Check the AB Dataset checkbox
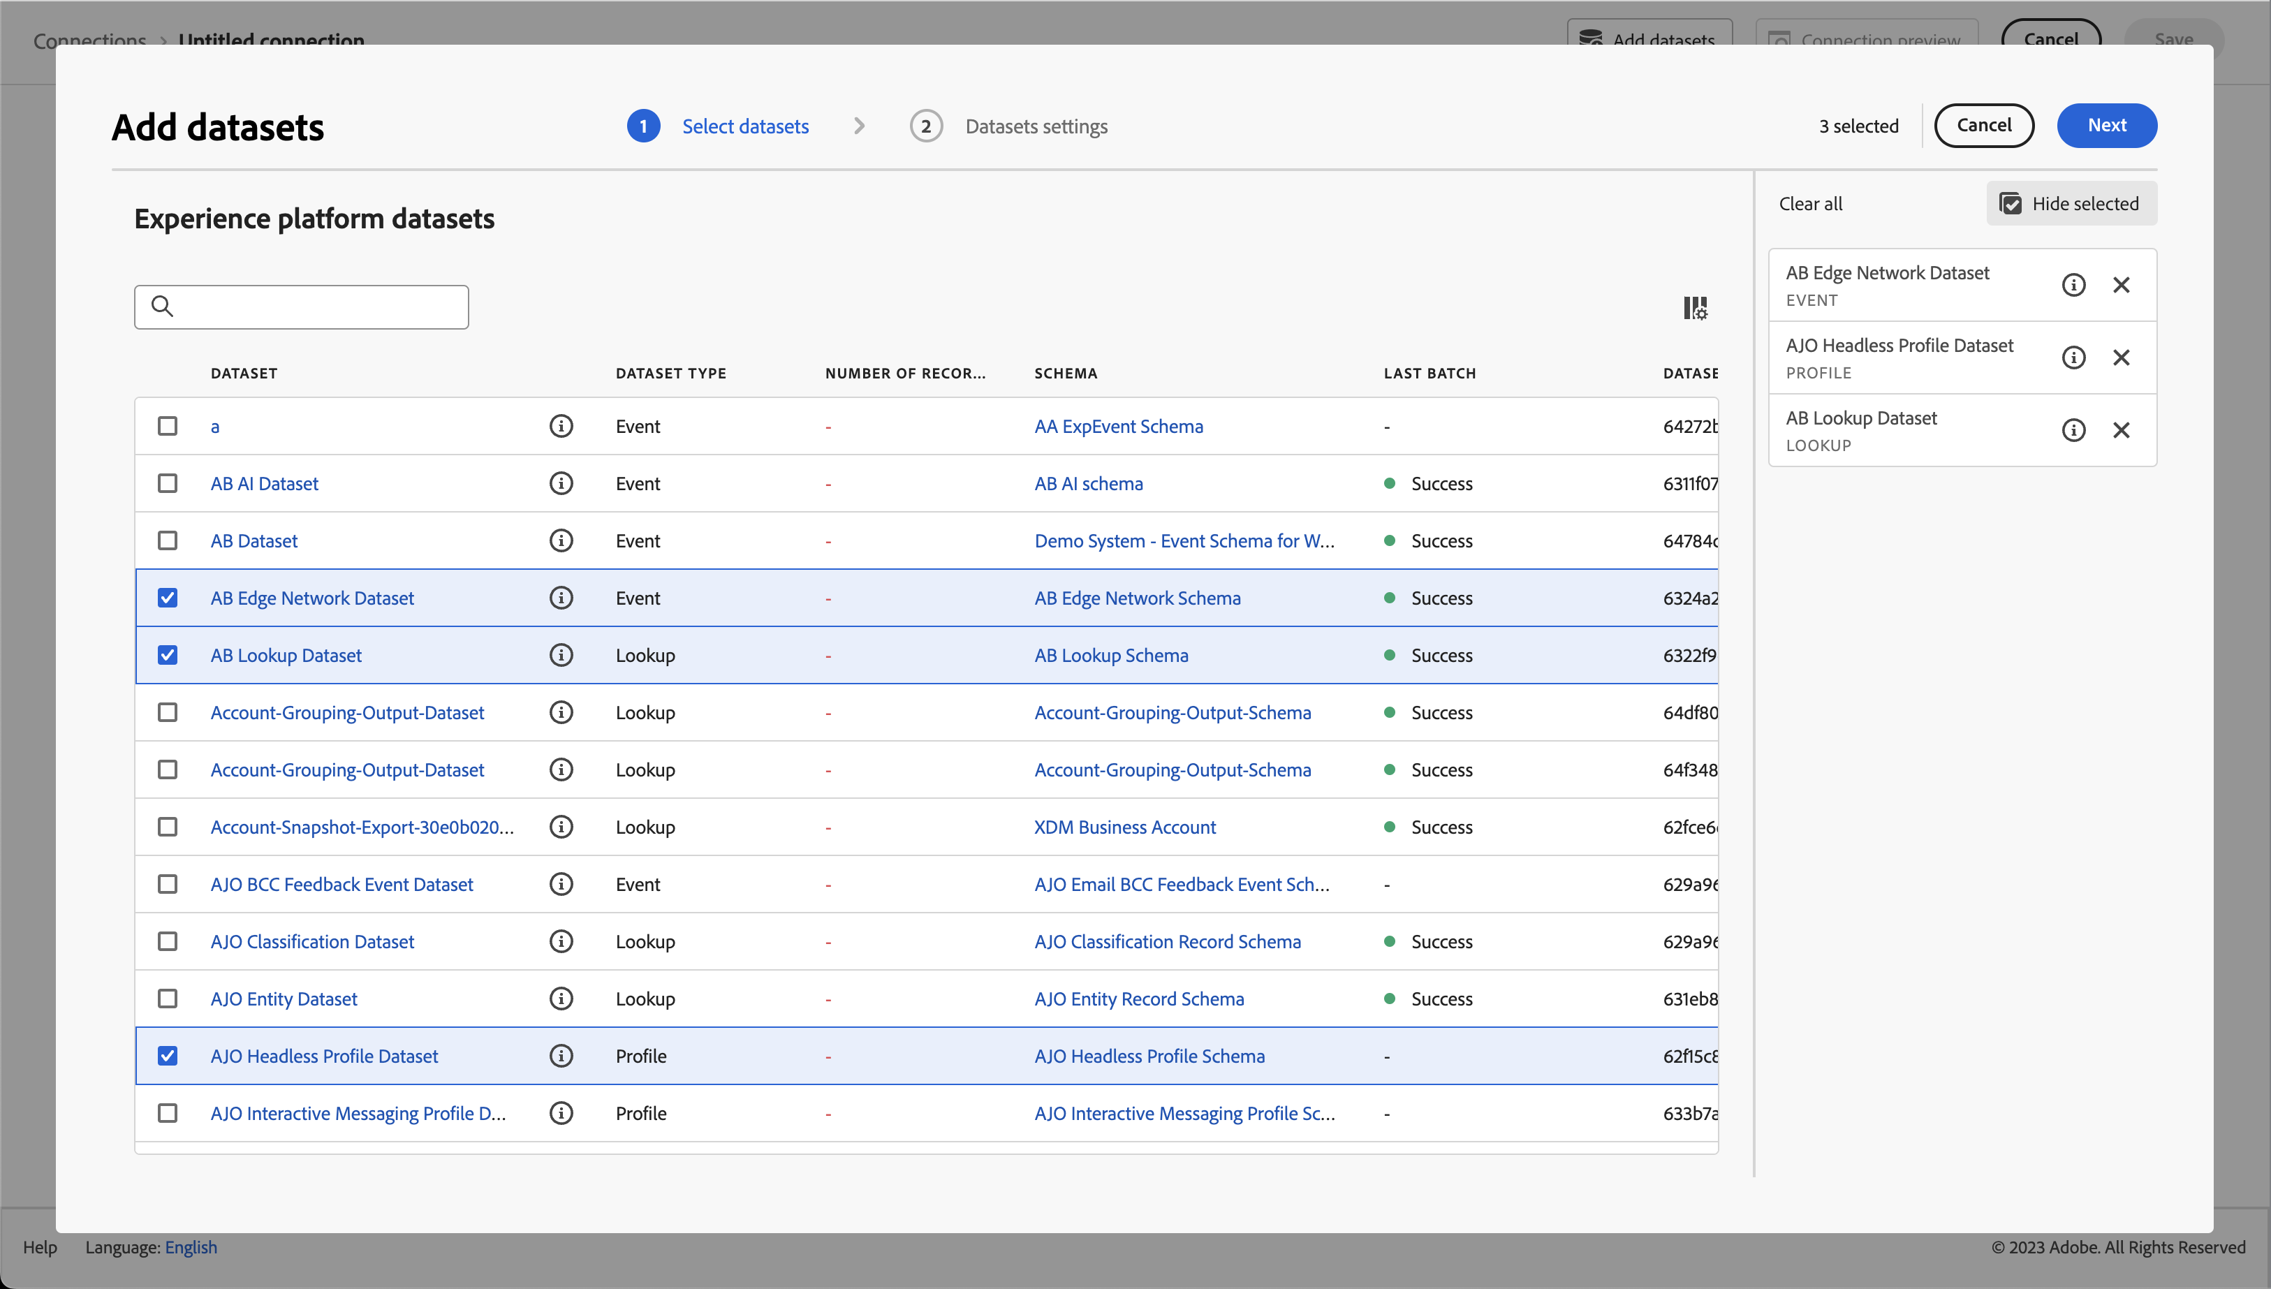The image size is (2271, 1289). [x=168, y=541]
